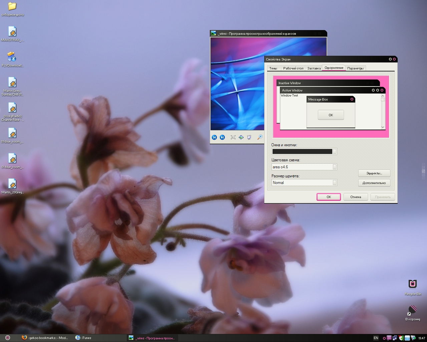Screen dimensions: 427x342
Task: Open the отборное фото desktop folder
Action: point(12,9)
